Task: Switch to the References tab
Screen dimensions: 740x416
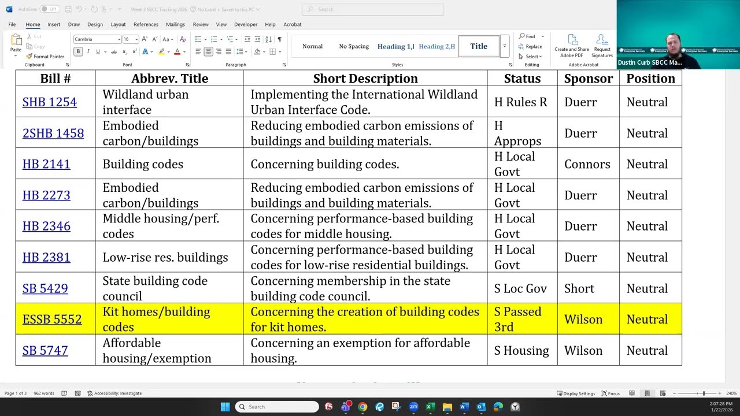Action: 146,24
